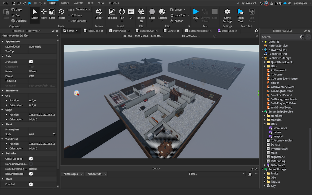Clear the Output window

pos(250,174)
